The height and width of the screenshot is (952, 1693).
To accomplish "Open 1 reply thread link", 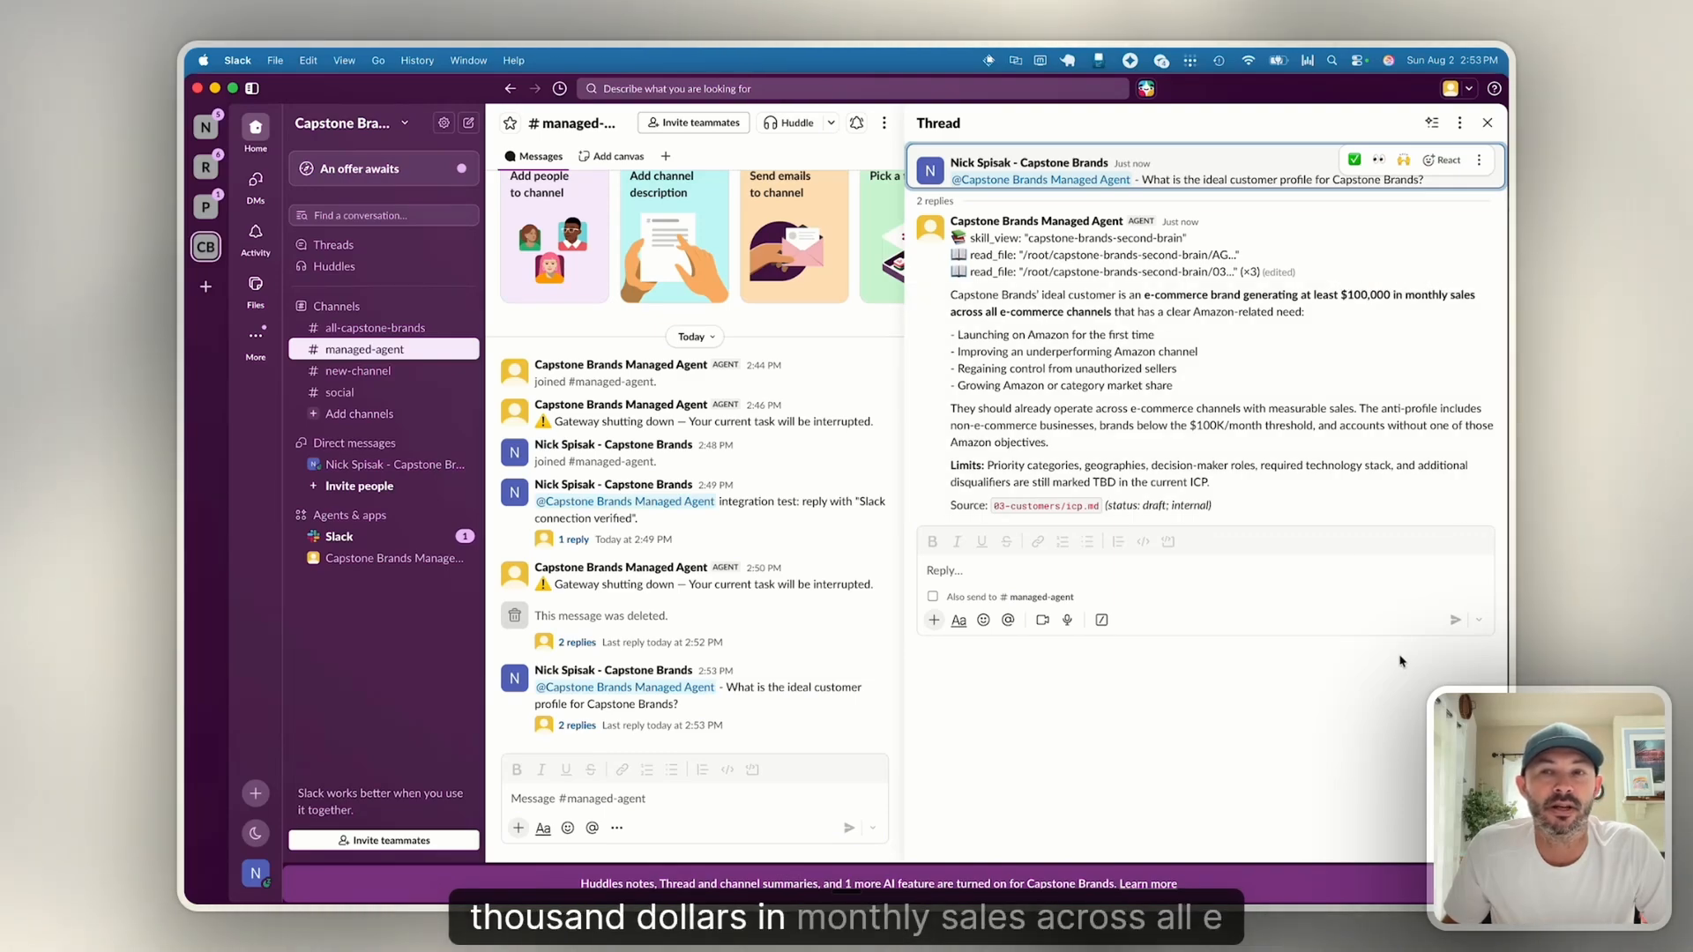I will [x=573, y=539].
